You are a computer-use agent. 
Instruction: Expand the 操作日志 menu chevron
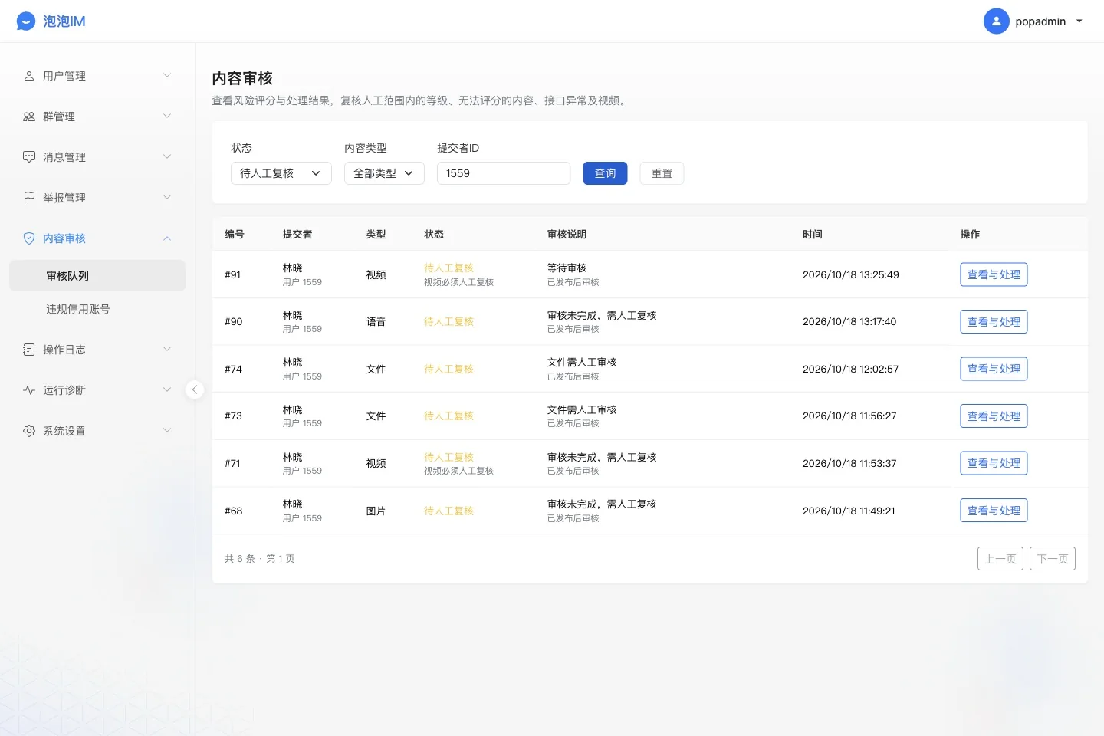point(167,349)
